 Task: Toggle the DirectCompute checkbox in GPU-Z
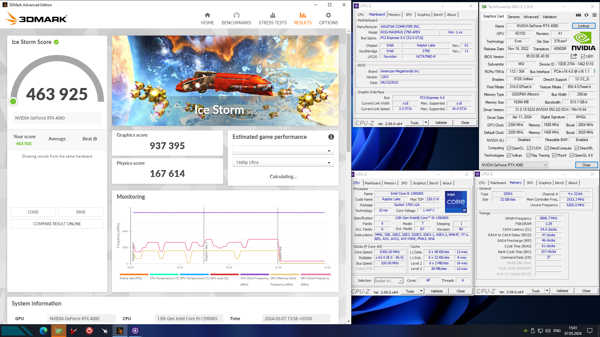[547, 148]
